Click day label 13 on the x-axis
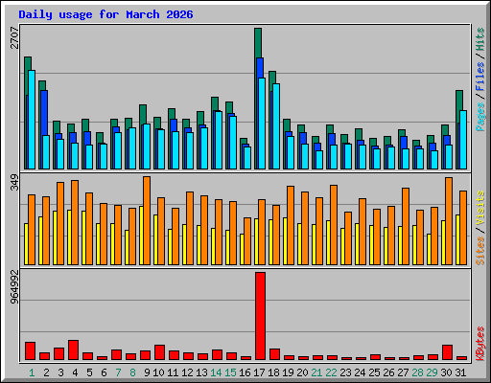This screenshot has height=383, width=491. (201, 372)
